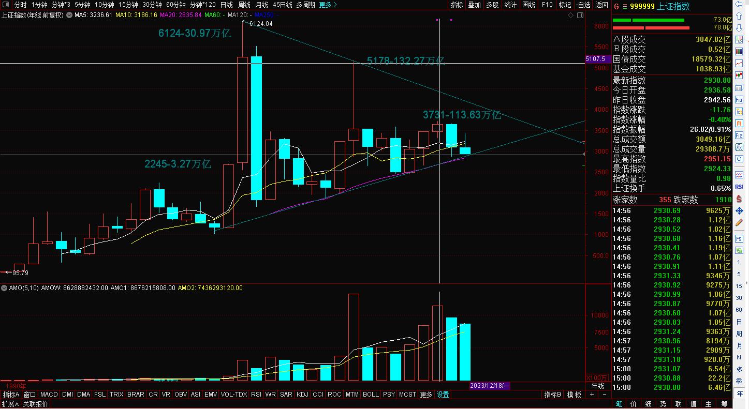The height and width of the screenshot is (409, 749).
Task: Click the 统计 statistics button
Action: (x=510, y=5)
